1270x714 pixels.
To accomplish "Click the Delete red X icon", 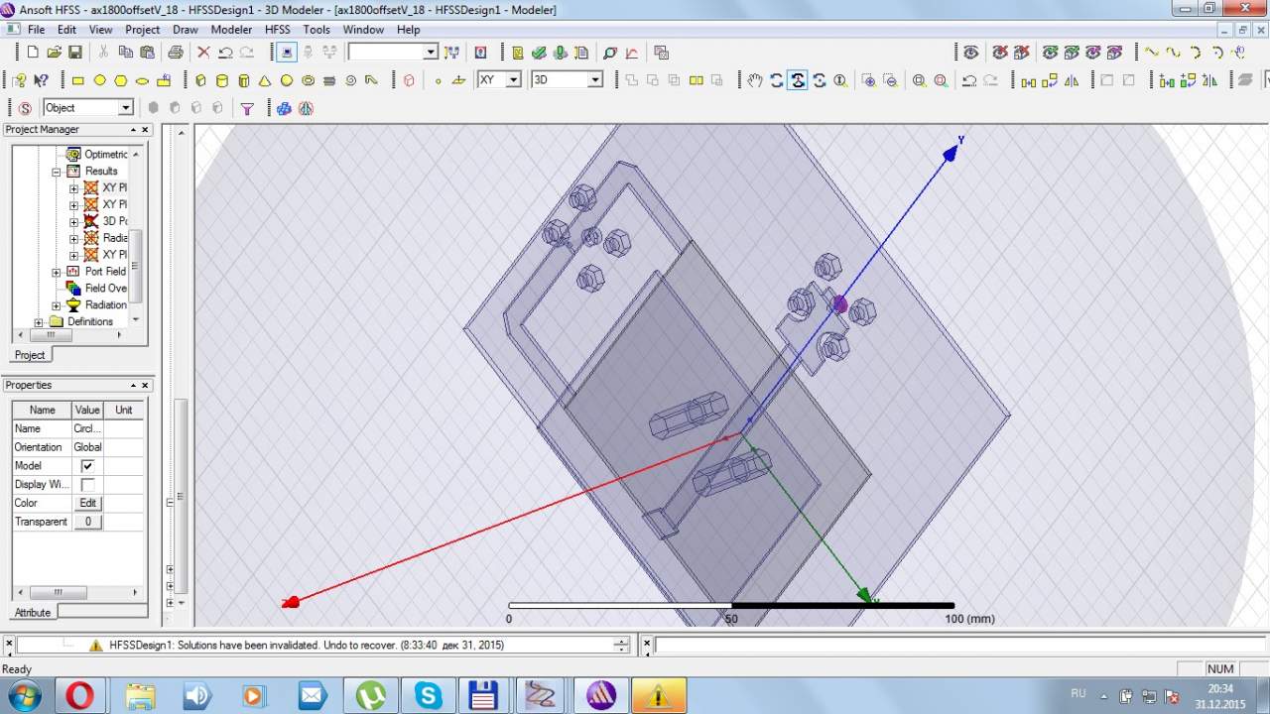I will pyautogui.click(x=203, y=53).
